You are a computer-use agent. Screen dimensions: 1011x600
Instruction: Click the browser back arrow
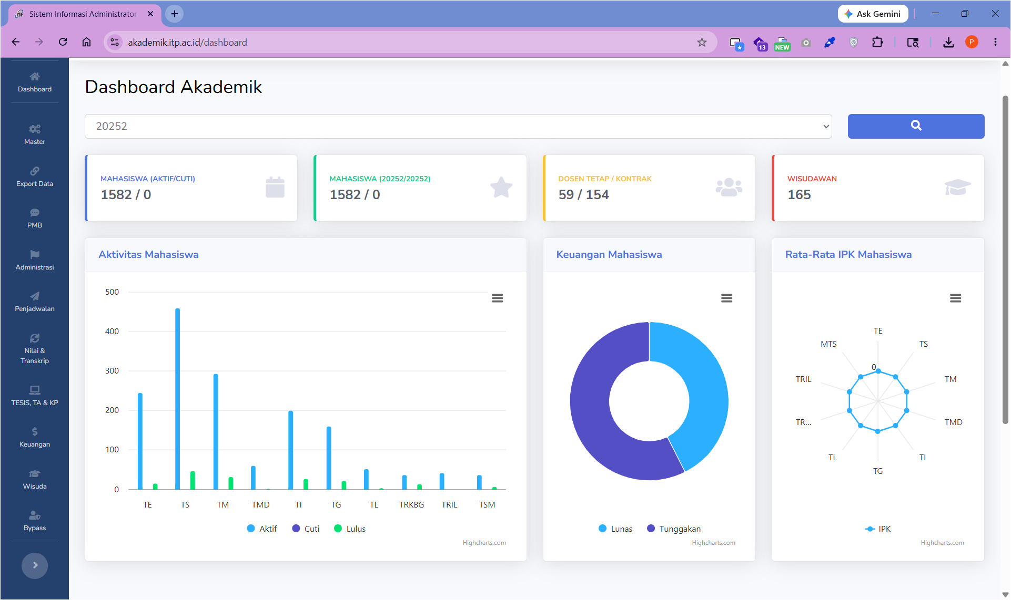[x=16, y=42]
